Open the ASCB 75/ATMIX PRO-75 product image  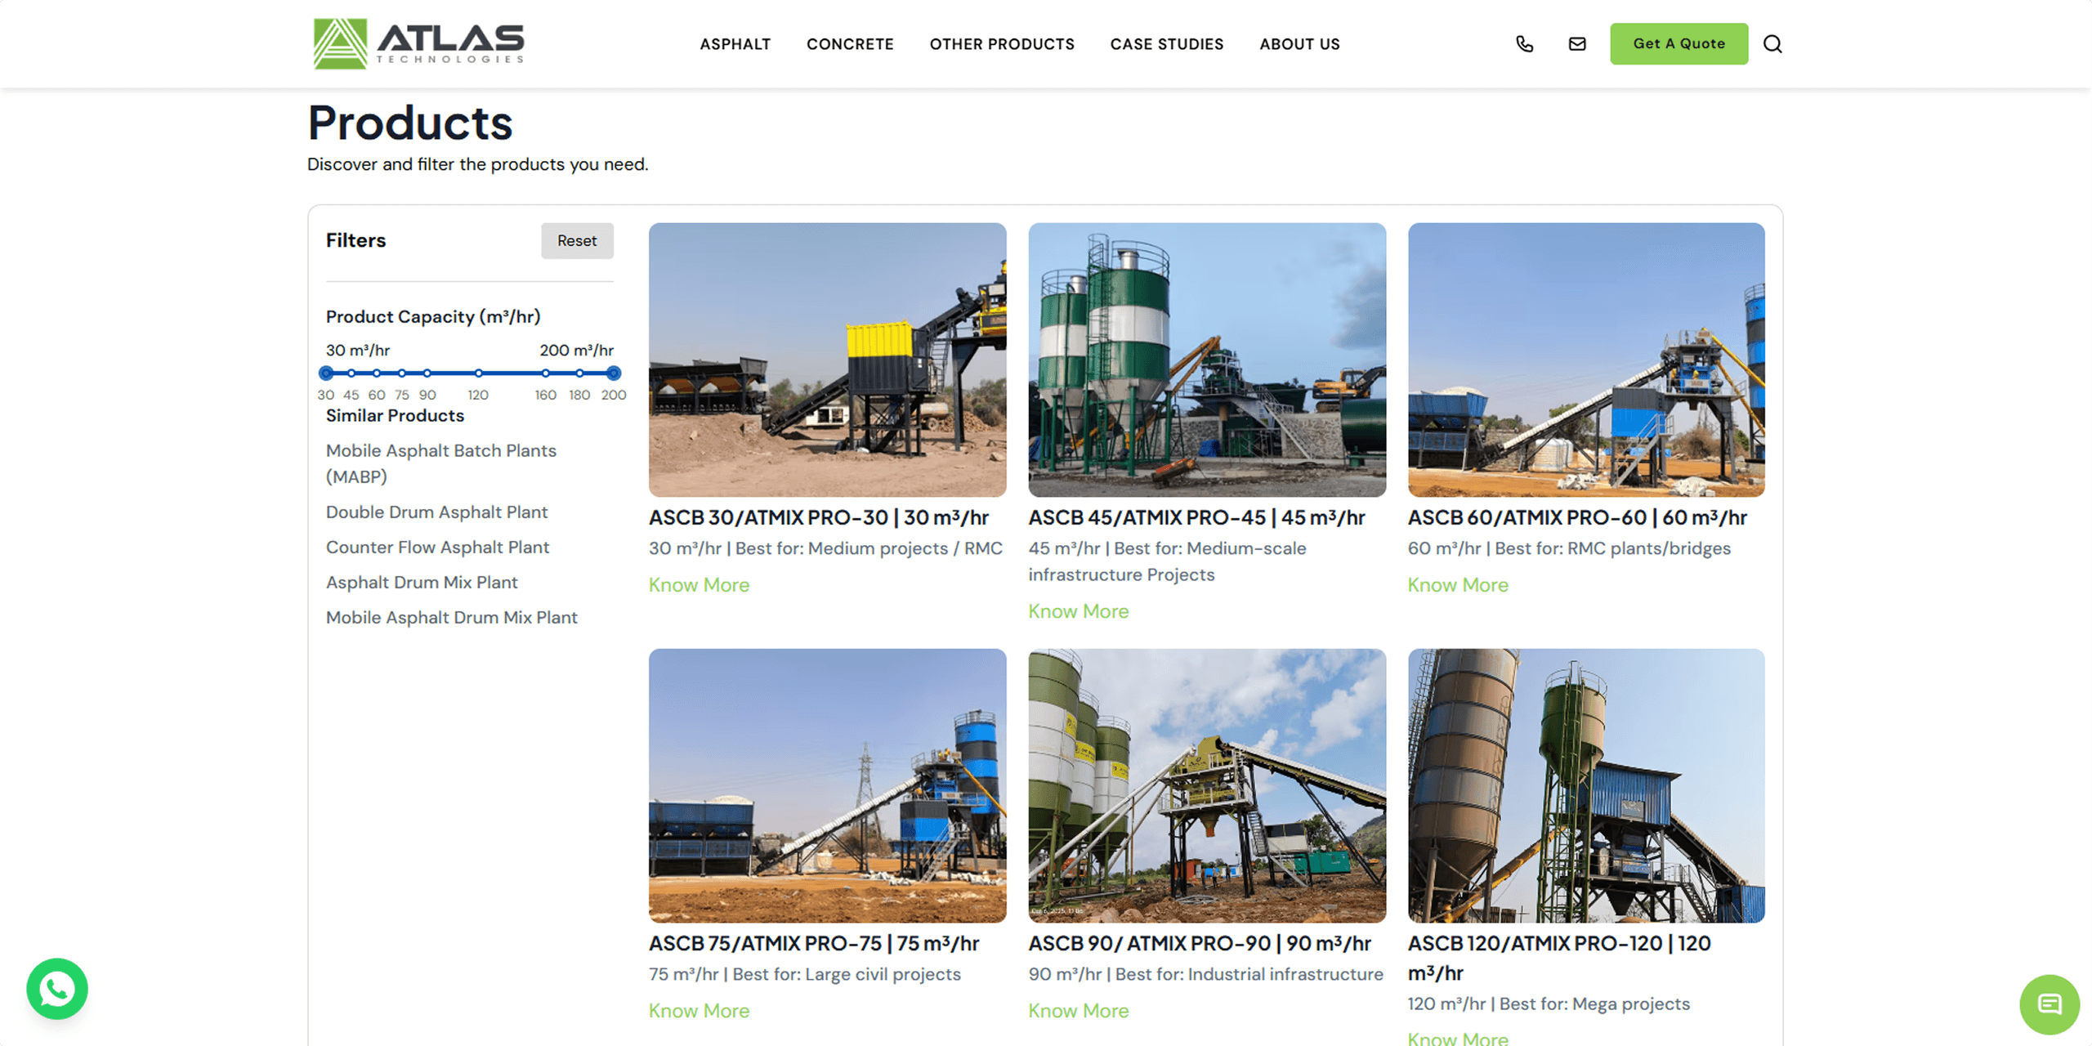point(827,785)
